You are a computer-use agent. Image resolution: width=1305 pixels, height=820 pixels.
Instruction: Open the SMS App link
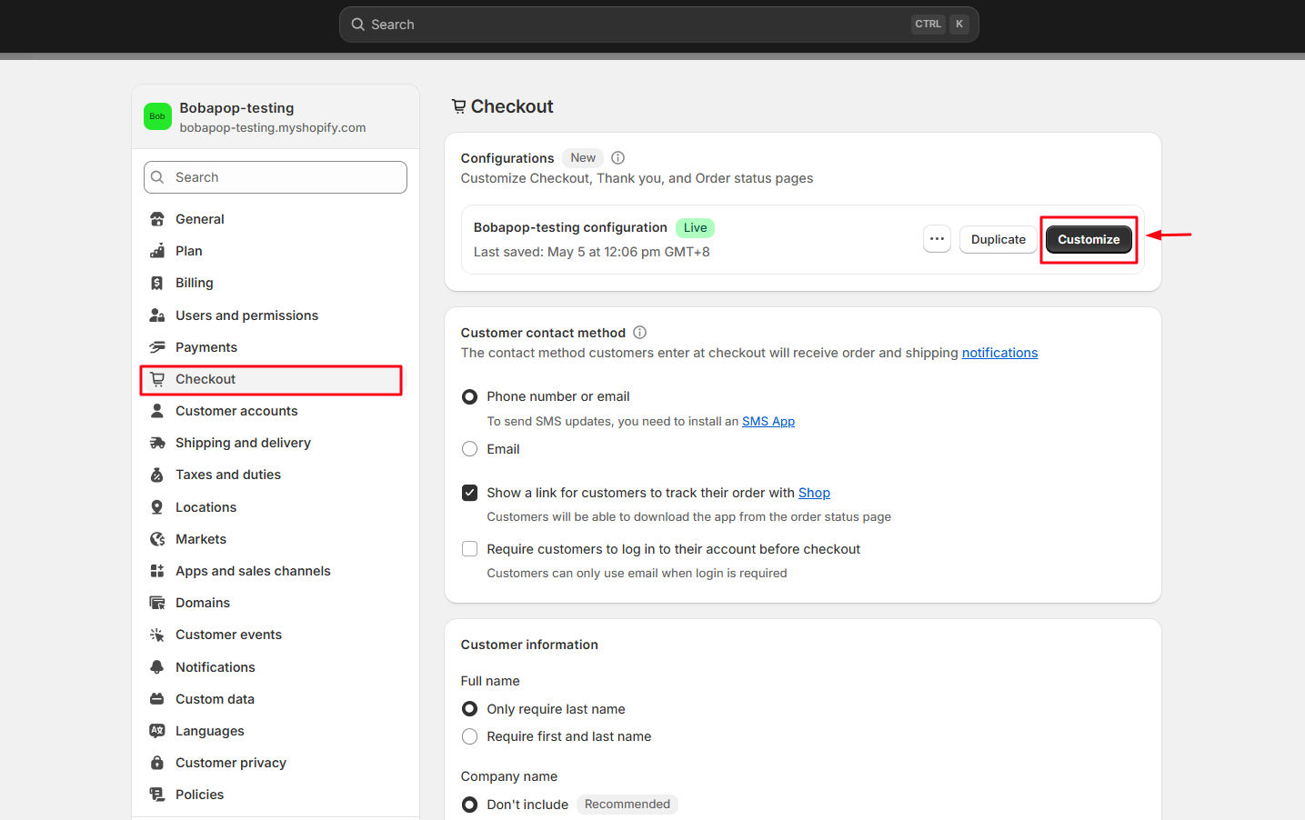coord(768,421)
